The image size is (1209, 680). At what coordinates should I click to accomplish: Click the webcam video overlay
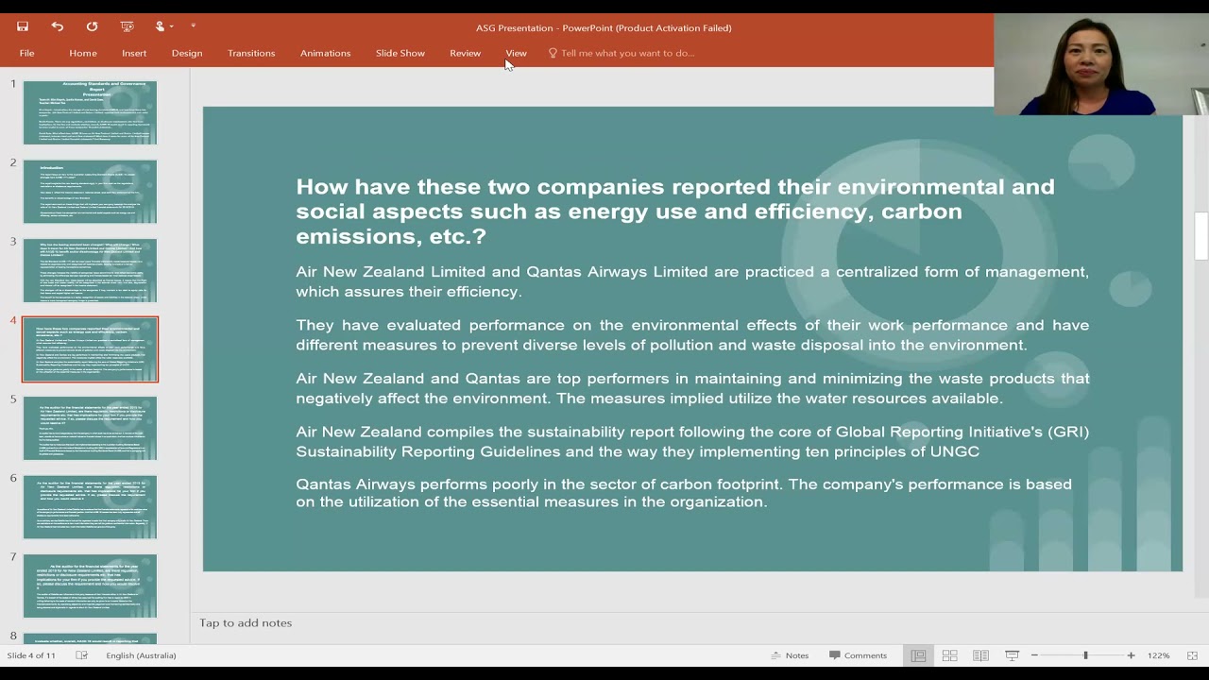1101,64
